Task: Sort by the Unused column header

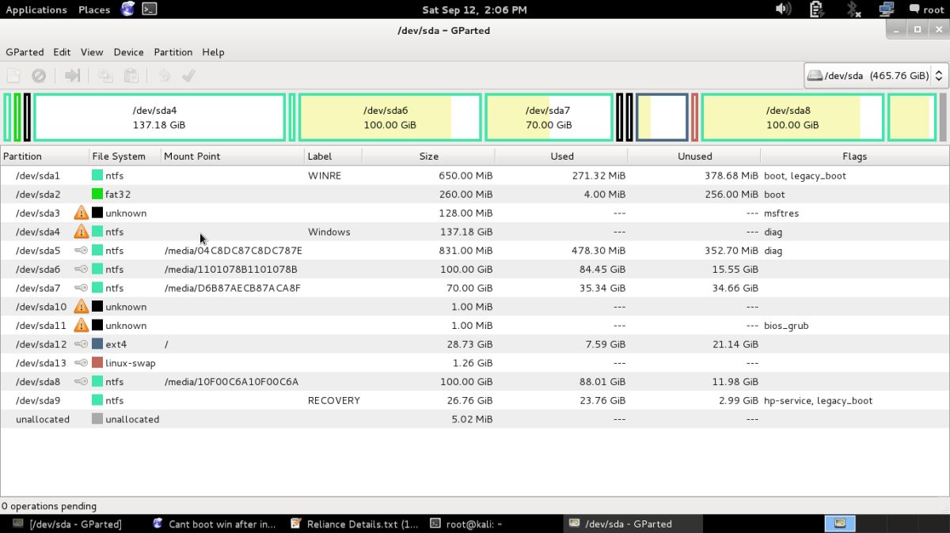Action: coord(694,157)
